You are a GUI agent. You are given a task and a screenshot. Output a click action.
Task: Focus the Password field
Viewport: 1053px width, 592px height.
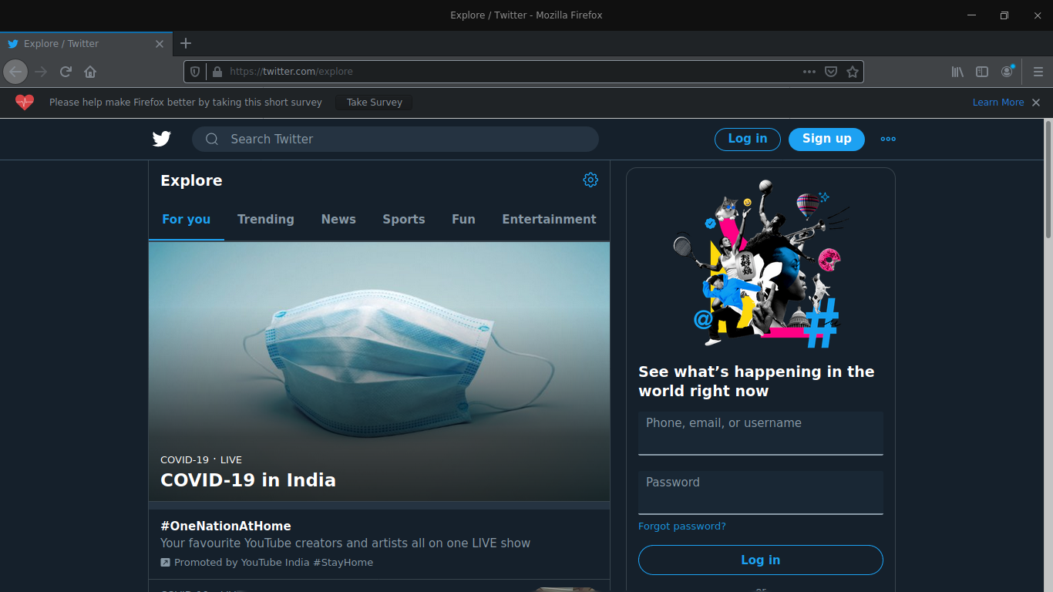click(761, 493)
